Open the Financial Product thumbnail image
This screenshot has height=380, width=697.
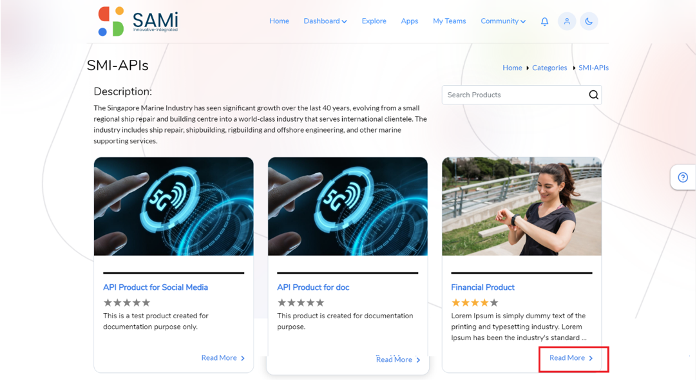pos(521,206)
